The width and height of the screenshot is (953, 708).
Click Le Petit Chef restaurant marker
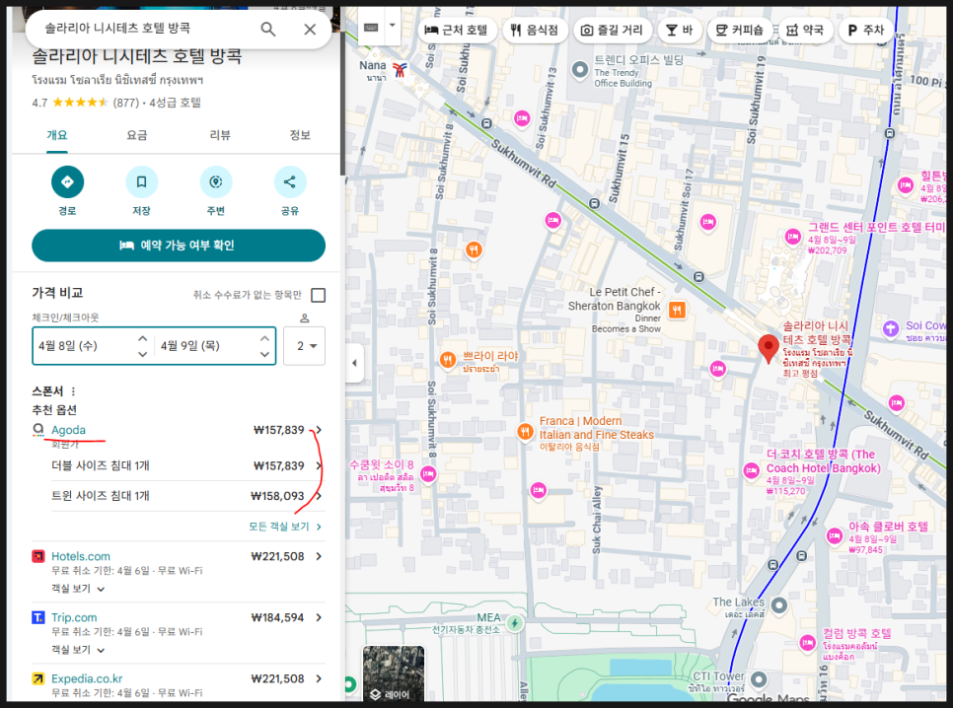pos(677,310)
